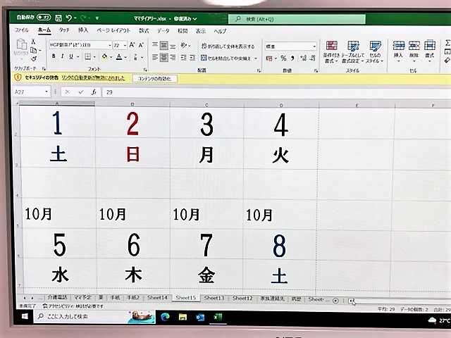Open the font size 72 dropdown

125,45
